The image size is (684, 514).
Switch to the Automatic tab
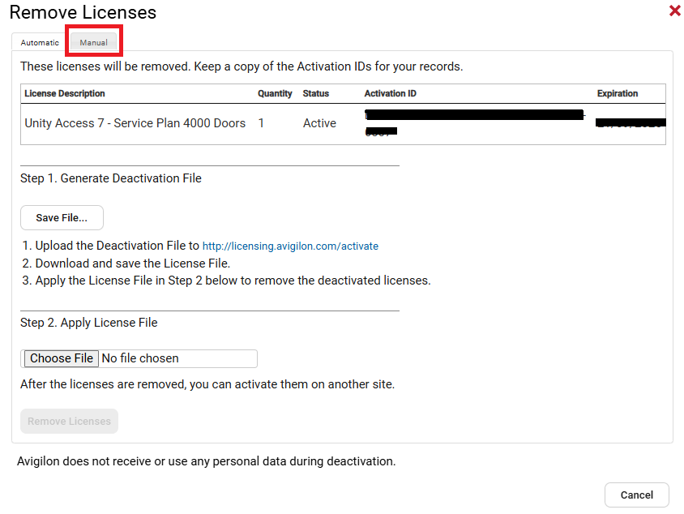coord(40,42)
